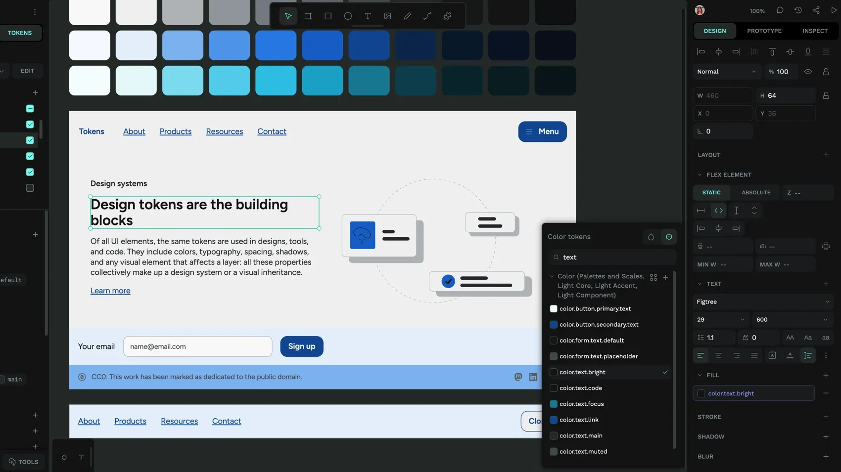The height and width of the screenshot is (472, 841).
Task: Click the Color tokens search field
Action: (611, 257)
